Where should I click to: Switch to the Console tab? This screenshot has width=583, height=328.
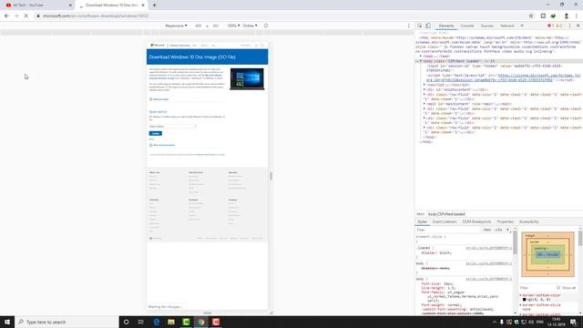[x=467, y=26]
